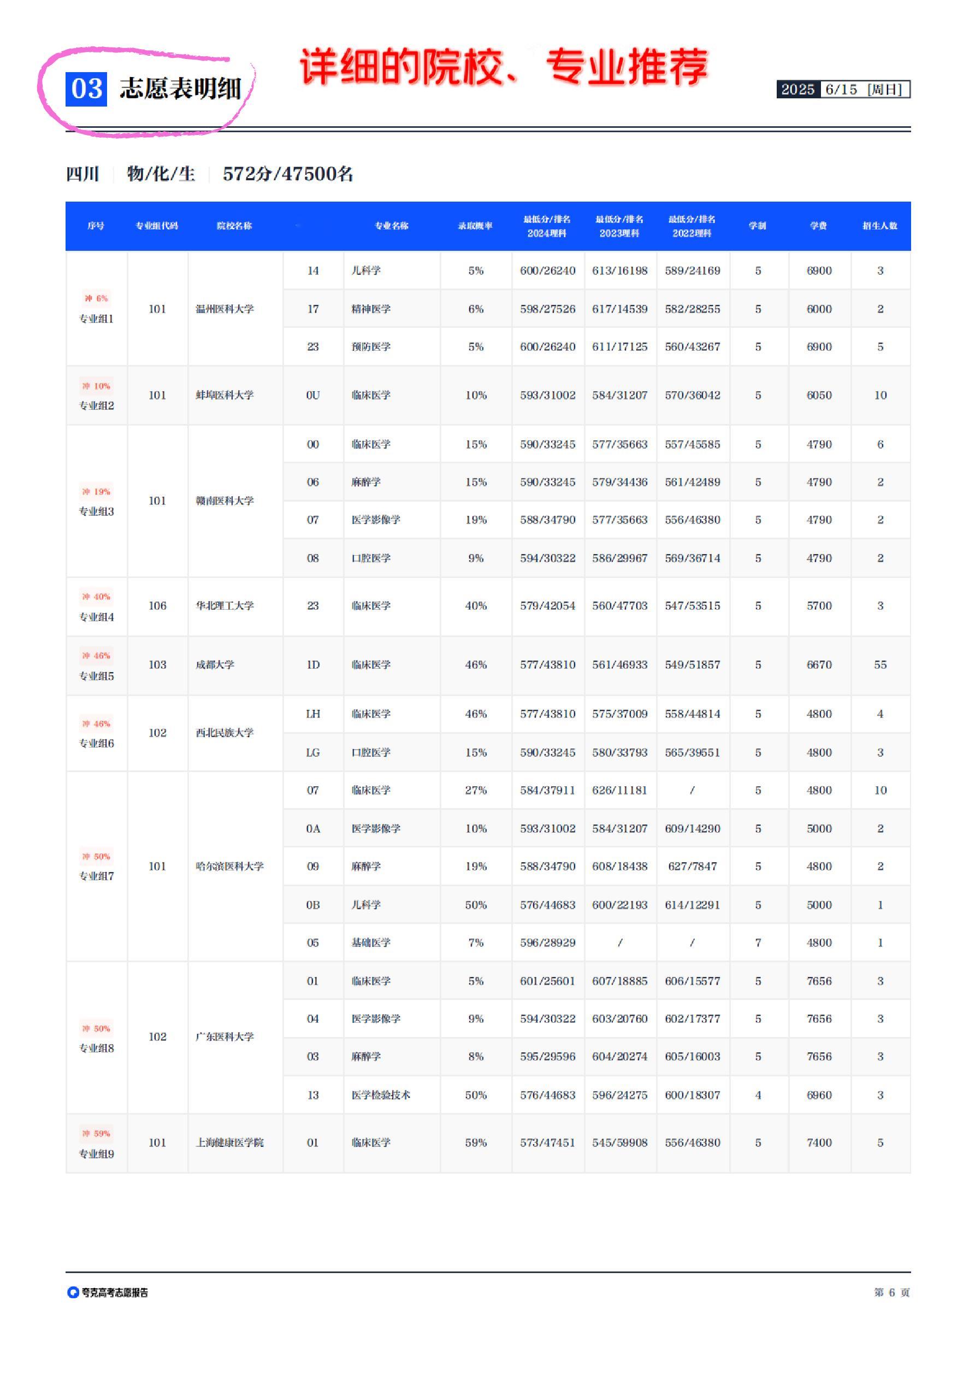
Task: Click the 专业组4 label
Action: click(x=96, y=617)
